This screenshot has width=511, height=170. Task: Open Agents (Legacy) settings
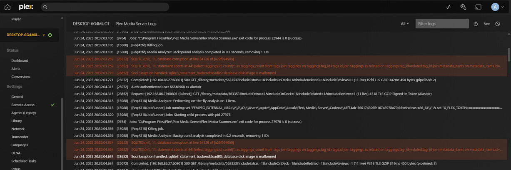(x=24, y=113)
